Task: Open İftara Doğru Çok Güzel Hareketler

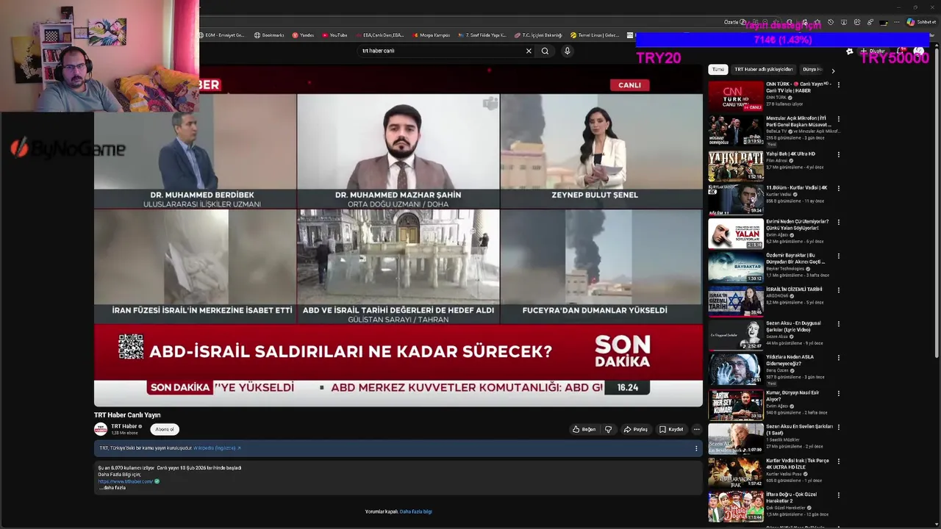Action: [736, 506]
